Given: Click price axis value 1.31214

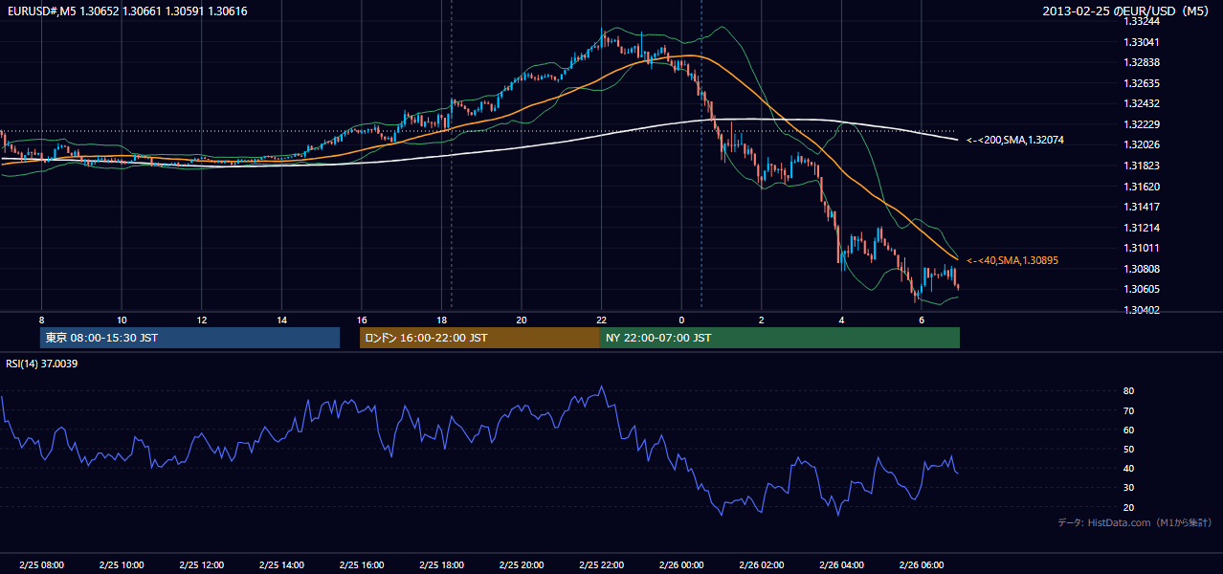Looking at the screenshot, I should [1144, 228].
